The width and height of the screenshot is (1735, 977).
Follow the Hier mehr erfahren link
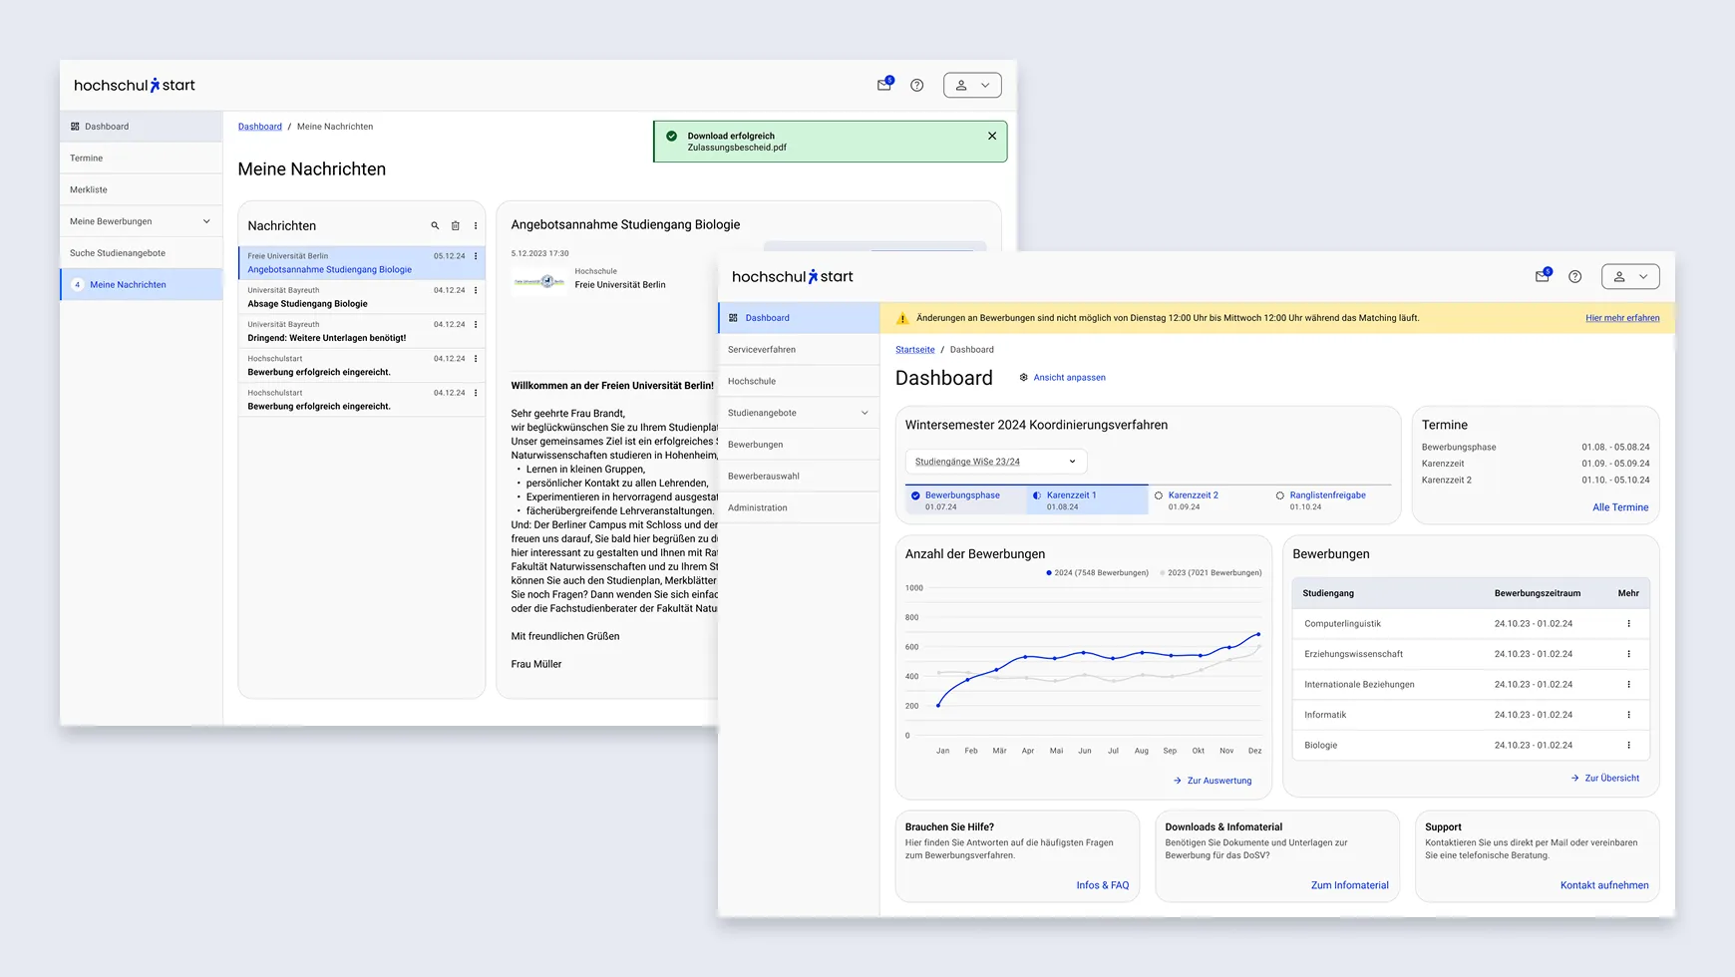[1623, 317]
